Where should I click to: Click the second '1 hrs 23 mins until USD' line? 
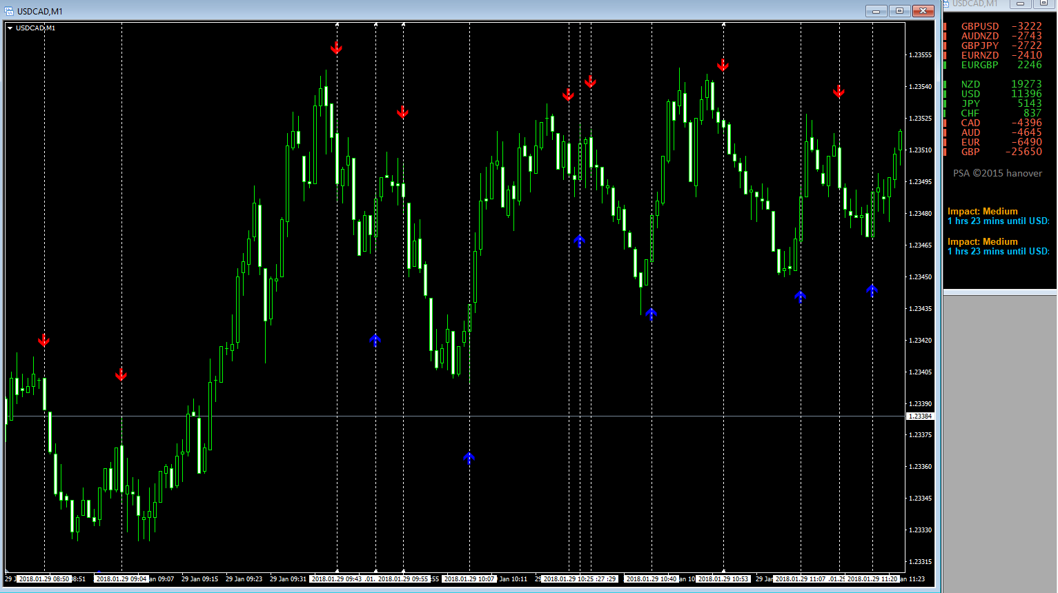(998, 251)
